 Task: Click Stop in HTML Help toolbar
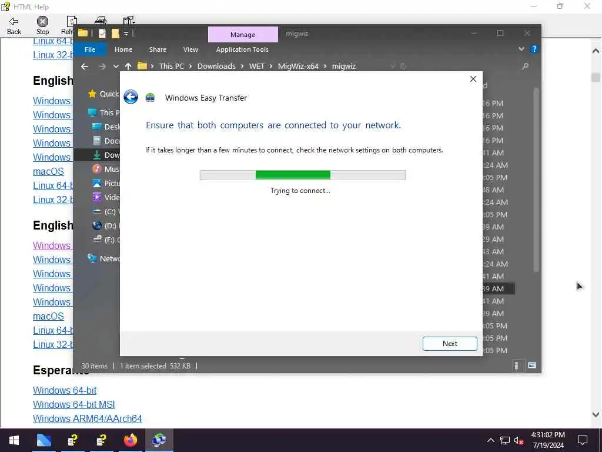click(x=42, y=26)
